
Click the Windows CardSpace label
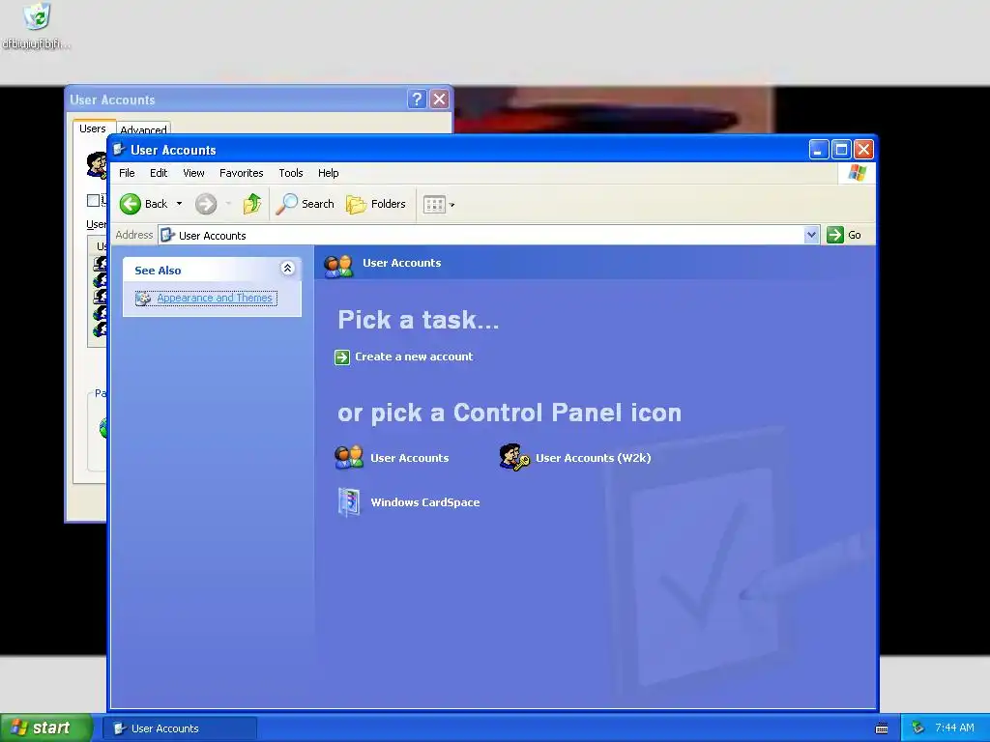425,502
